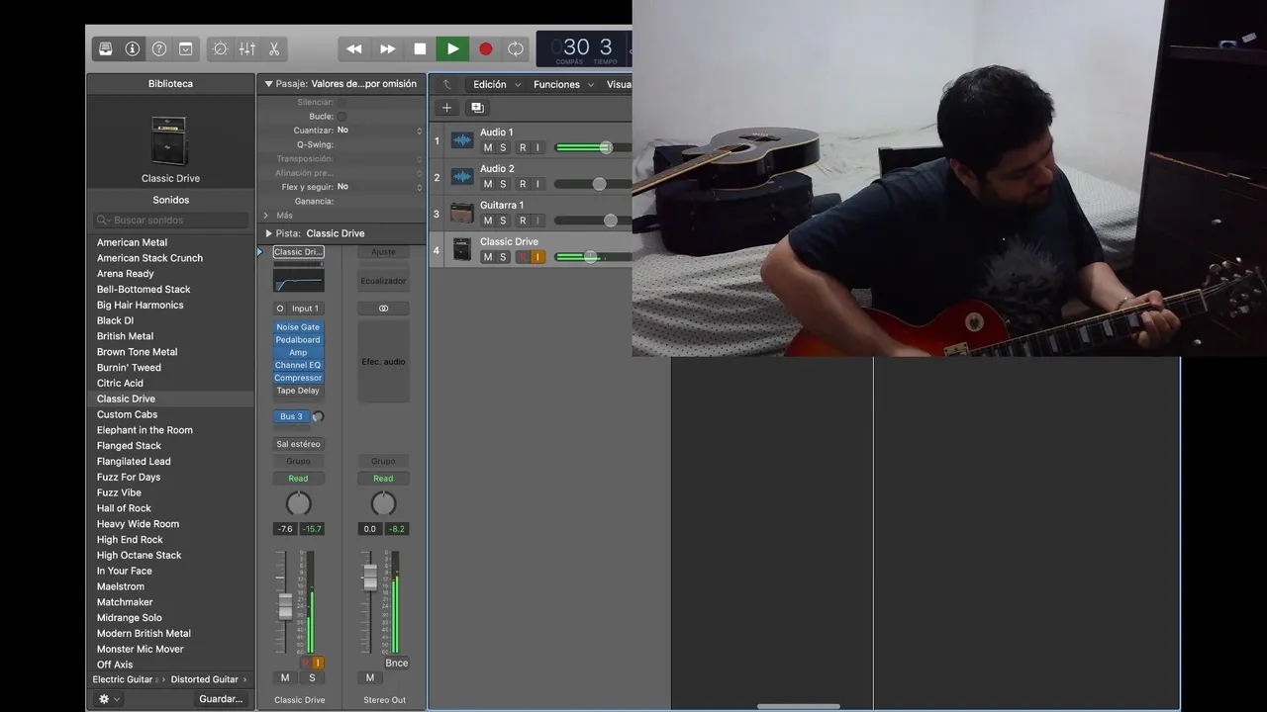Open the Cuantizar dropdown
1267x712 pixels.
380,130
